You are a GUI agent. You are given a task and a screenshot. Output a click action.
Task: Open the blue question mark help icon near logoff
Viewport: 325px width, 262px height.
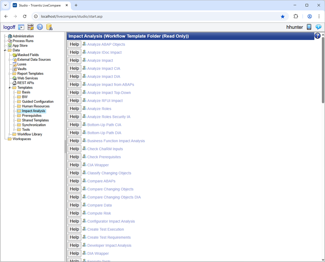coord(39,27)
